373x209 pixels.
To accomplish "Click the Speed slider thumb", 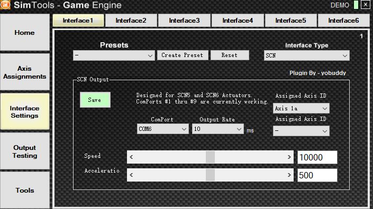I will pyautogui.click(x=210, y=157).
